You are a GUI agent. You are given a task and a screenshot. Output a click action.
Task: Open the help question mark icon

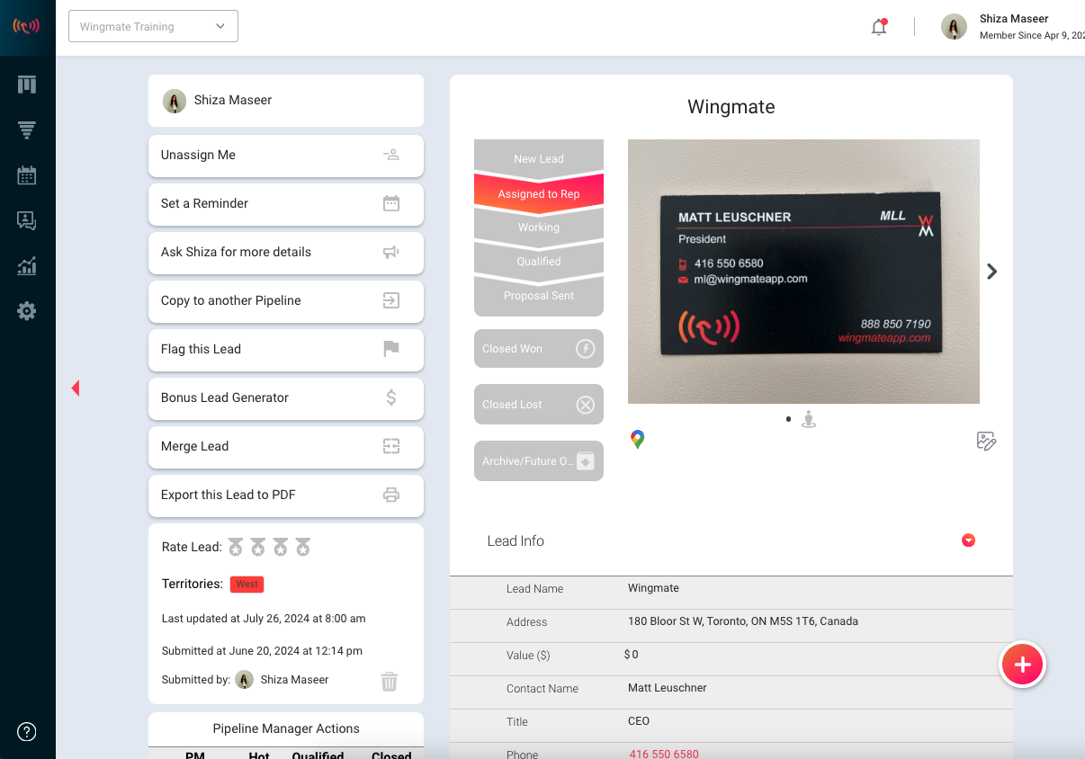(27, 731)
